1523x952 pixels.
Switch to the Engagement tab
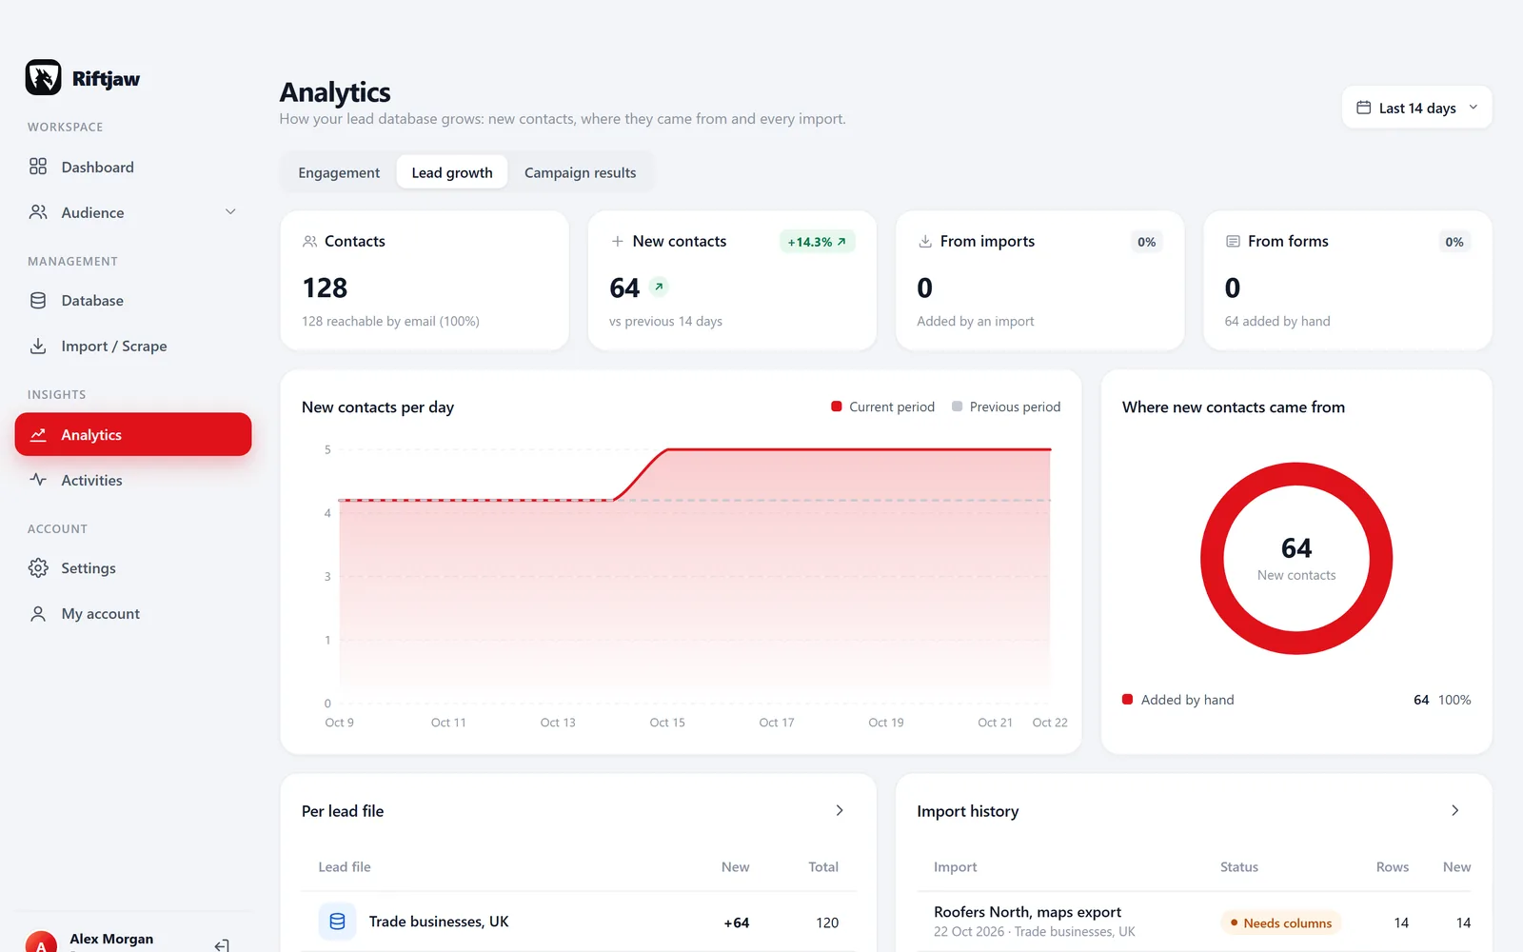click(339, 172)
